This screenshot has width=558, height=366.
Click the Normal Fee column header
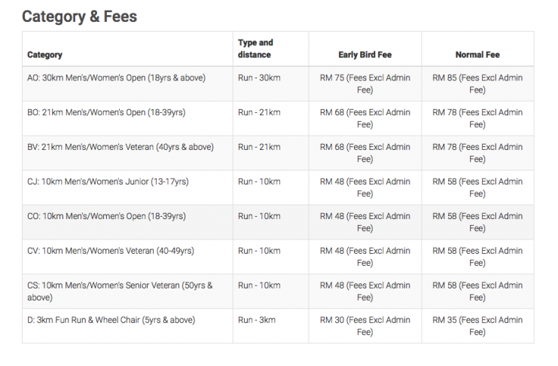tap(477, 55)
